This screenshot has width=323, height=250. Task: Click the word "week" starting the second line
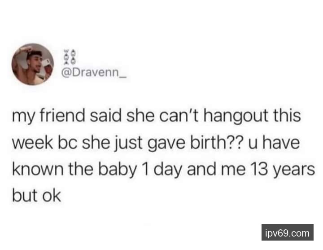click(33, 143)
